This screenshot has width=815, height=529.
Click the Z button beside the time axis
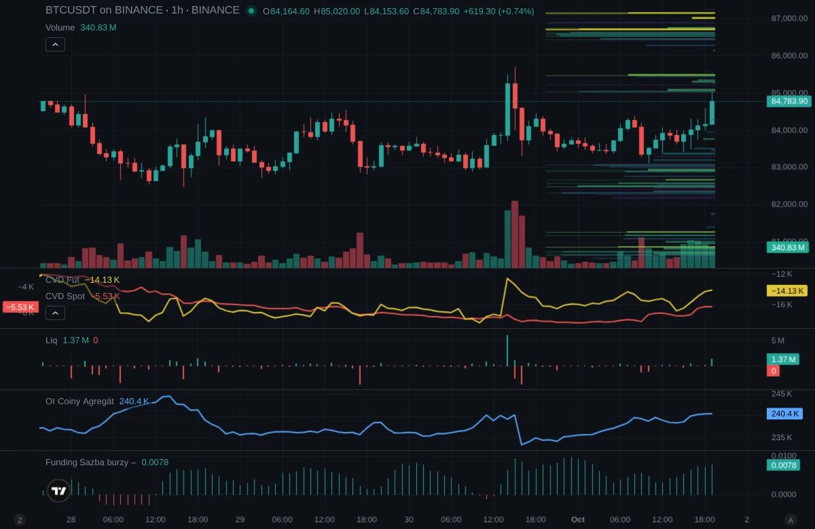click(20, 520)
